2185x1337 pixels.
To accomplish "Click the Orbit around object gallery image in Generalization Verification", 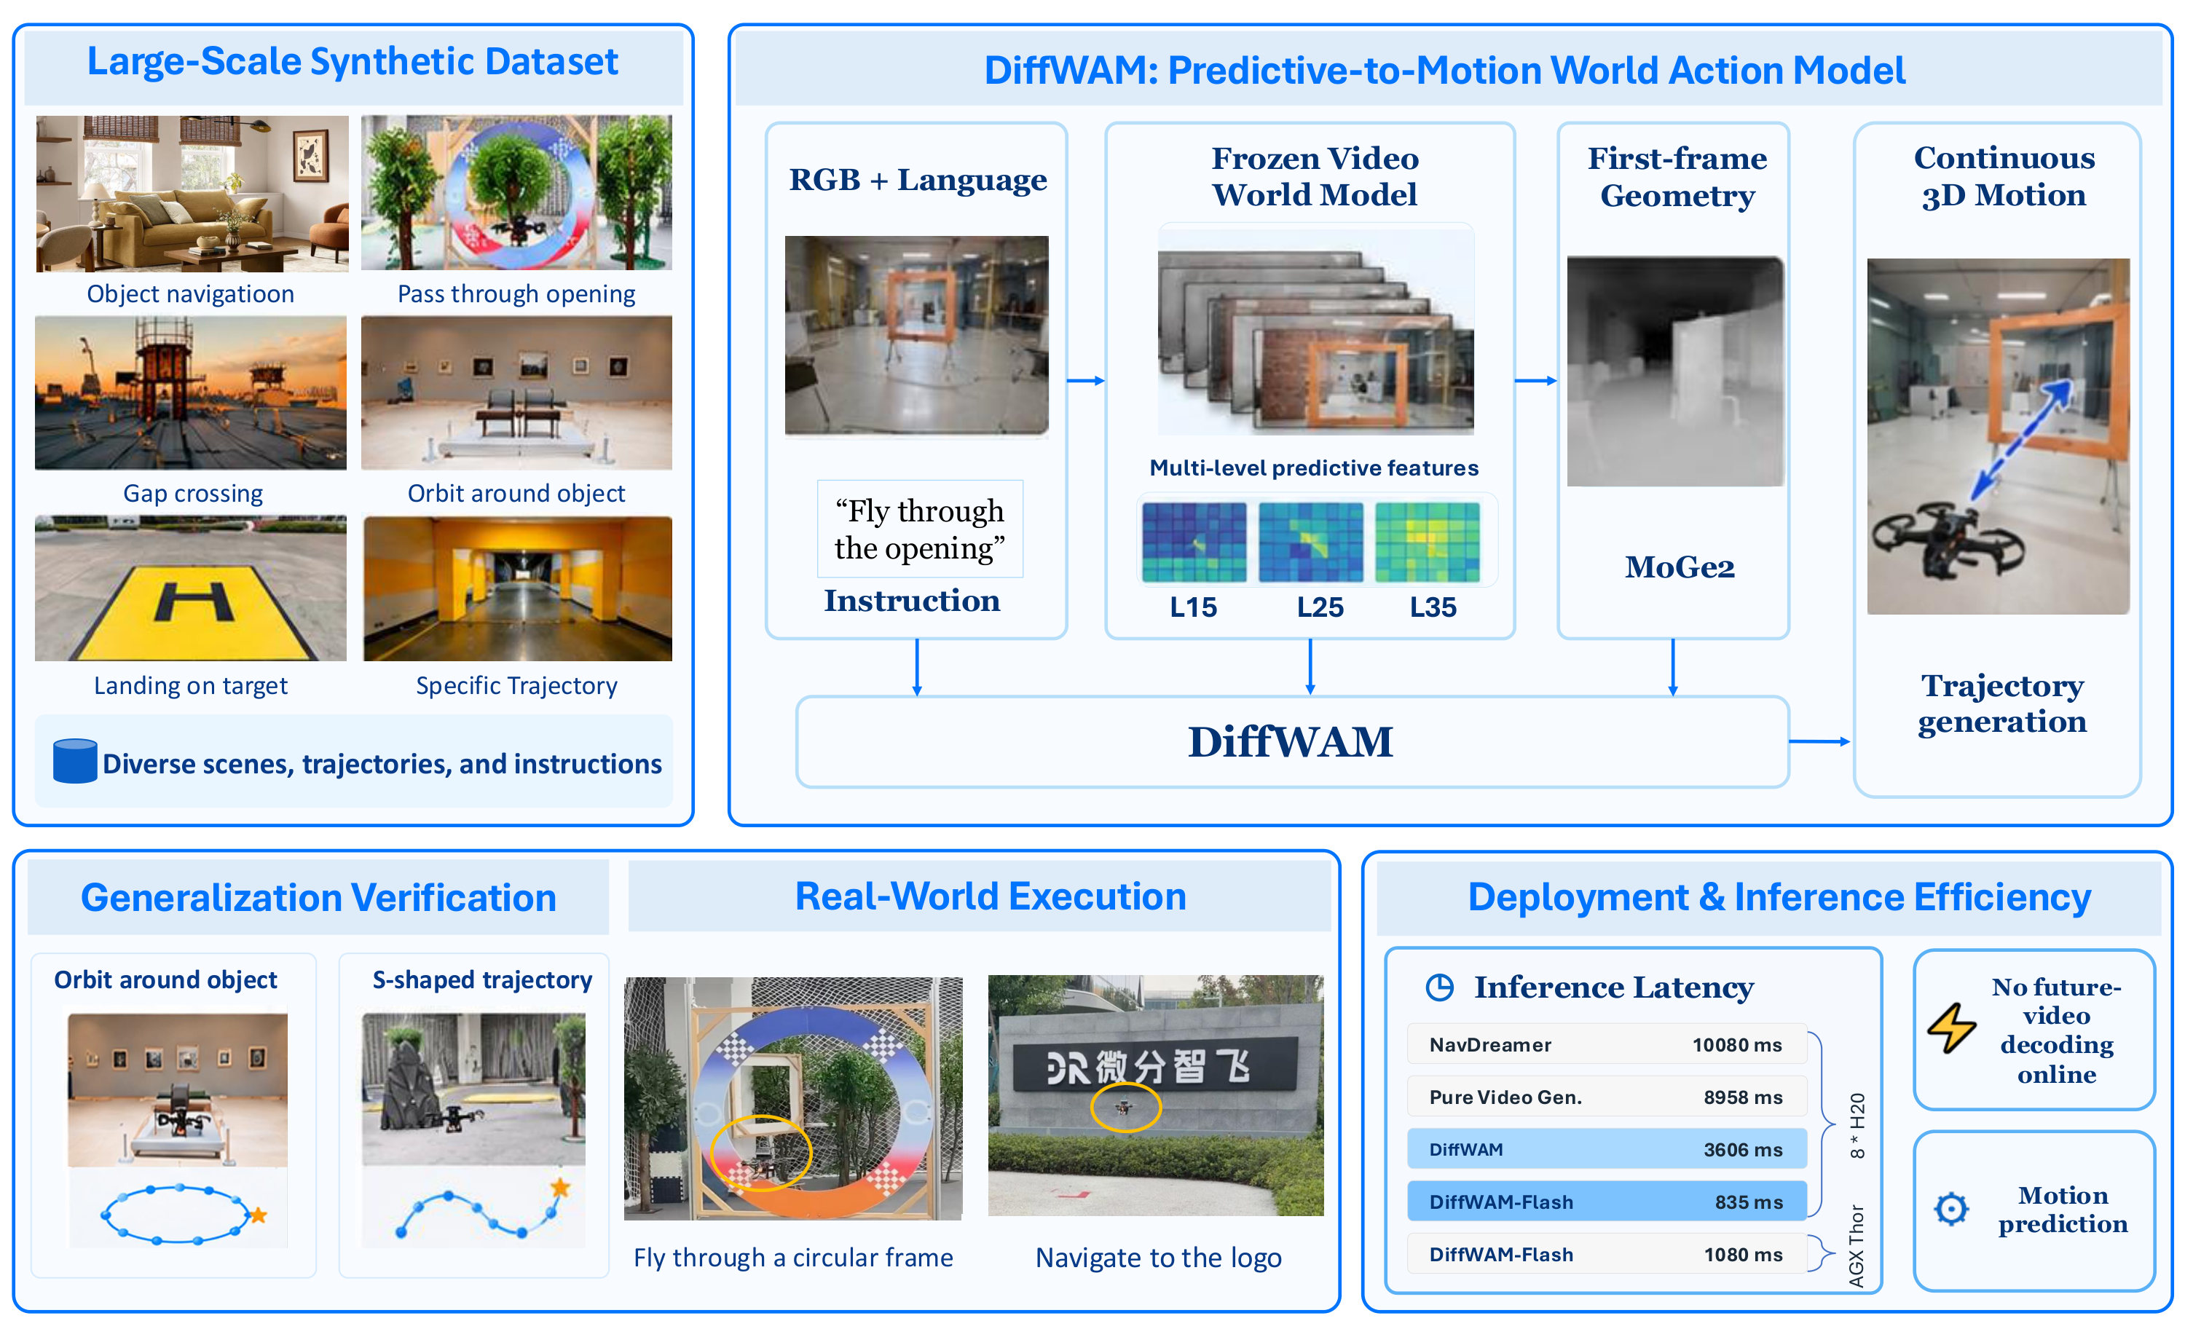I will pos(178,1089).
